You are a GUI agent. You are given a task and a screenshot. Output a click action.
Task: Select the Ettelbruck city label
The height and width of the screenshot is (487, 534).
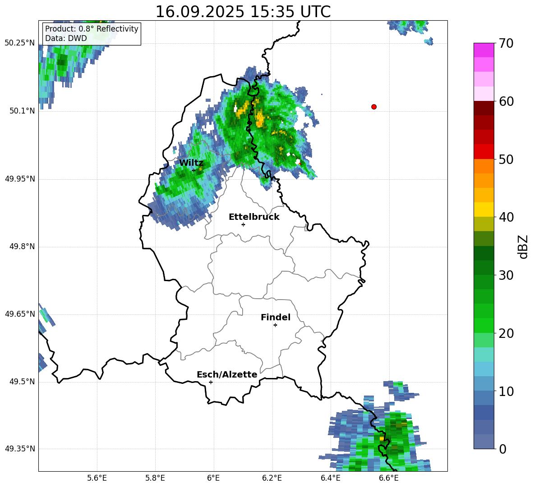[x=254, y=217]
